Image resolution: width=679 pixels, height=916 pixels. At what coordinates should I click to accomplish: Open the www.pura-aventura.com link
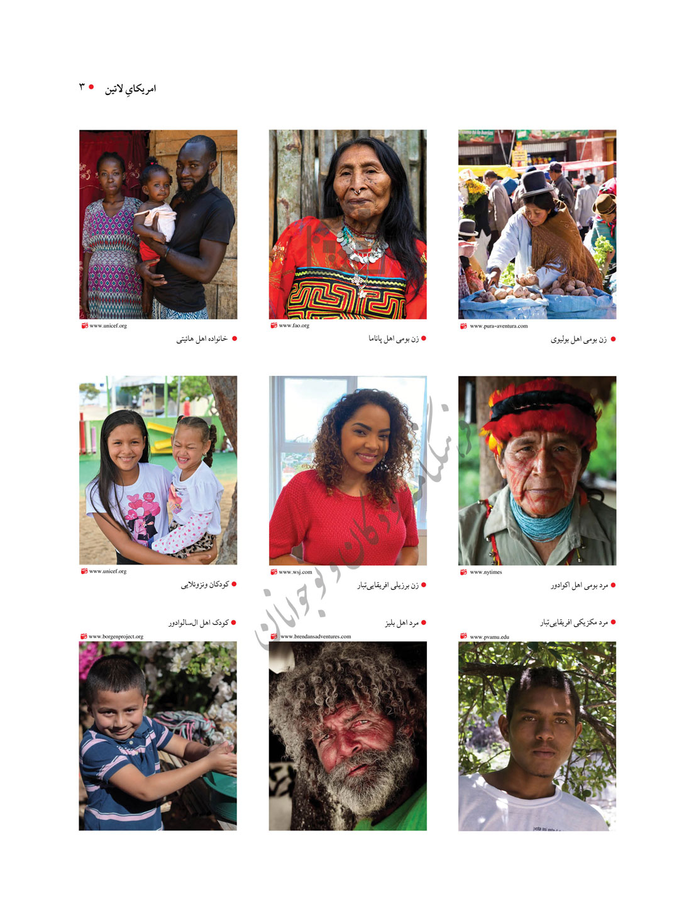point(499,326)
